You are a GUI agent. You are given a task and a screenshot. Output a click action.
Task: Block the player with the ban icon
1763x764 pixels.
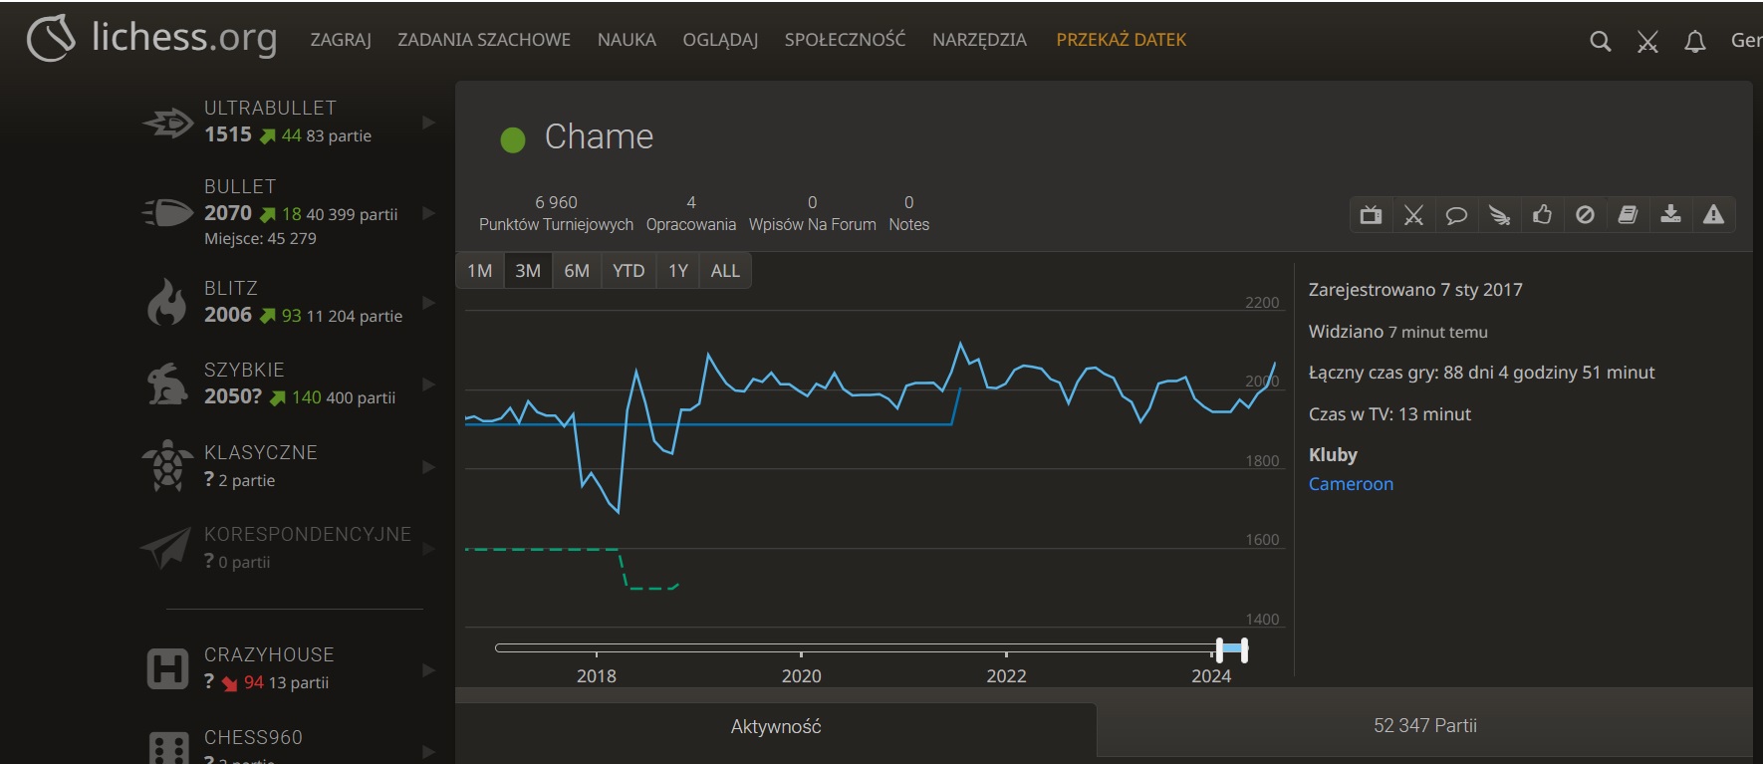(x=1585, y=215)
